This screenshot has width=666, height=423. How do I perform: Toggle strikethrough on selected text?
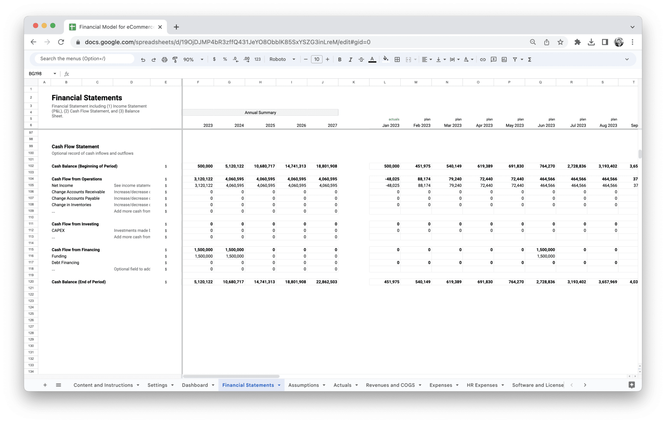[x=361, y=59]
